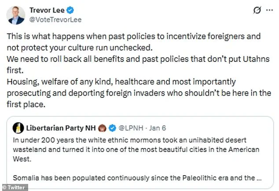Click Trevor Lee's blue verified badge
Viewport: 279px width, 191px height.
(x=69, y=10)
